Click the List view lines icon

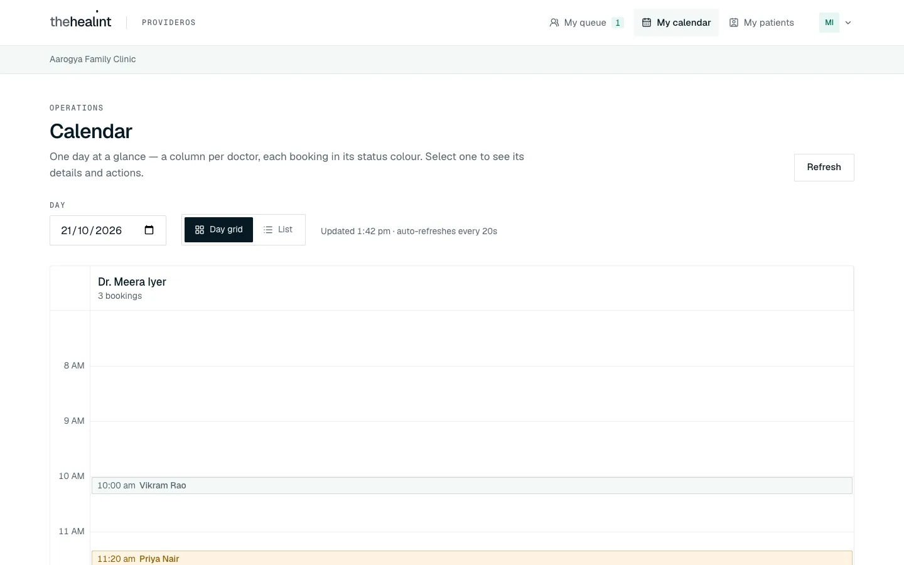pos(268,230)
